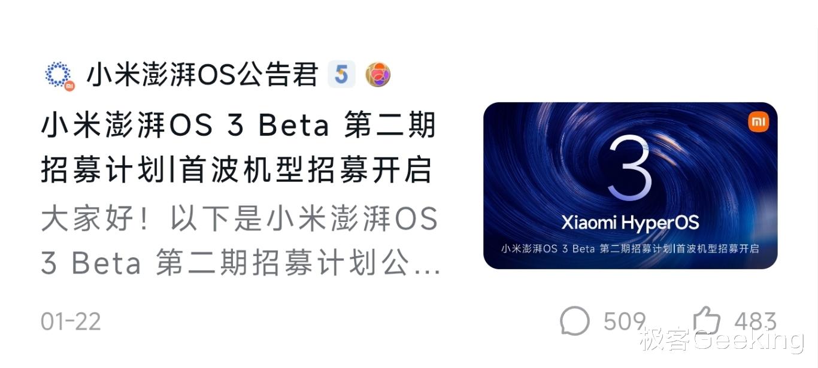This screenshot has height=368, width=818.
Task: Open the HyperOS 3 banner thumbnail
Action: pyautogui.click(x=630, y=185)
